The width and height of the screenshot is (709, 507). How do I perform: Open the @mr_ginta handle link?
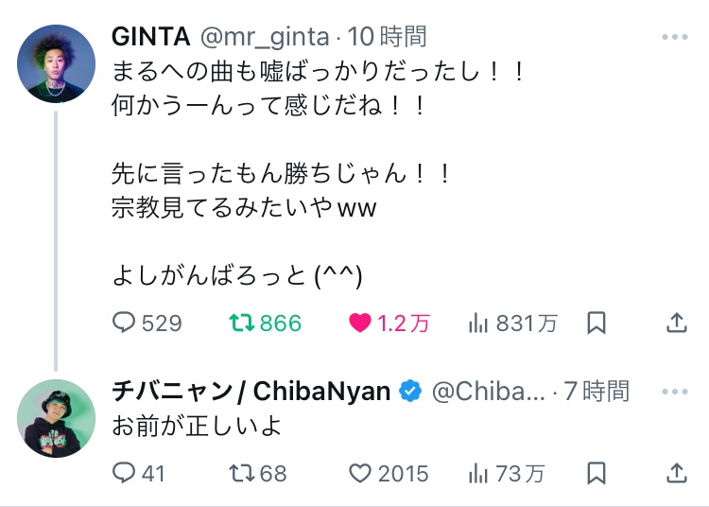(x=265, y=37)
